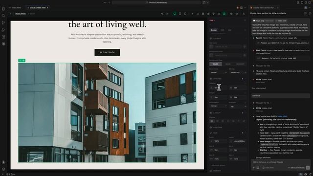Select the middle background type option
This screenshot has height=176, width=313.
tap(228, 64)
